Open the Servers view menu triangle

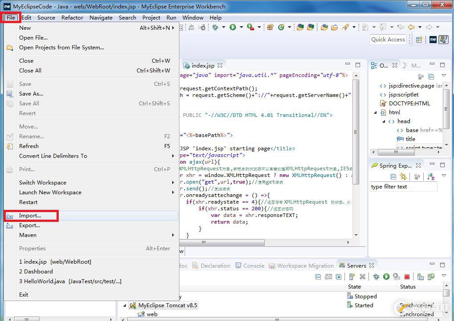(444, 276)
